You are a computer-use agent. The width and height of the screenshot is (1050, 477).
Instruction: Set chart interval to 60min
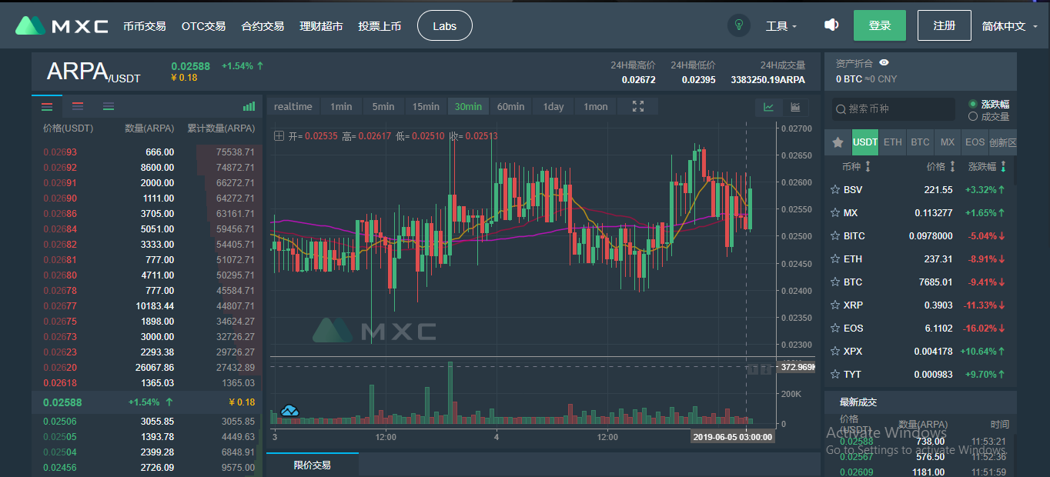coord(511,106)
